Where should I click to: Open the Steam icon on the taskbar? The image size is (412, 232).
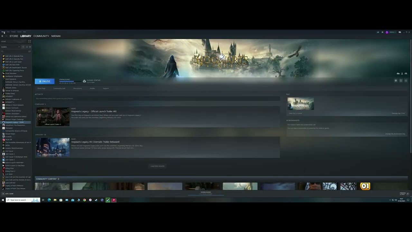[108, 200]
